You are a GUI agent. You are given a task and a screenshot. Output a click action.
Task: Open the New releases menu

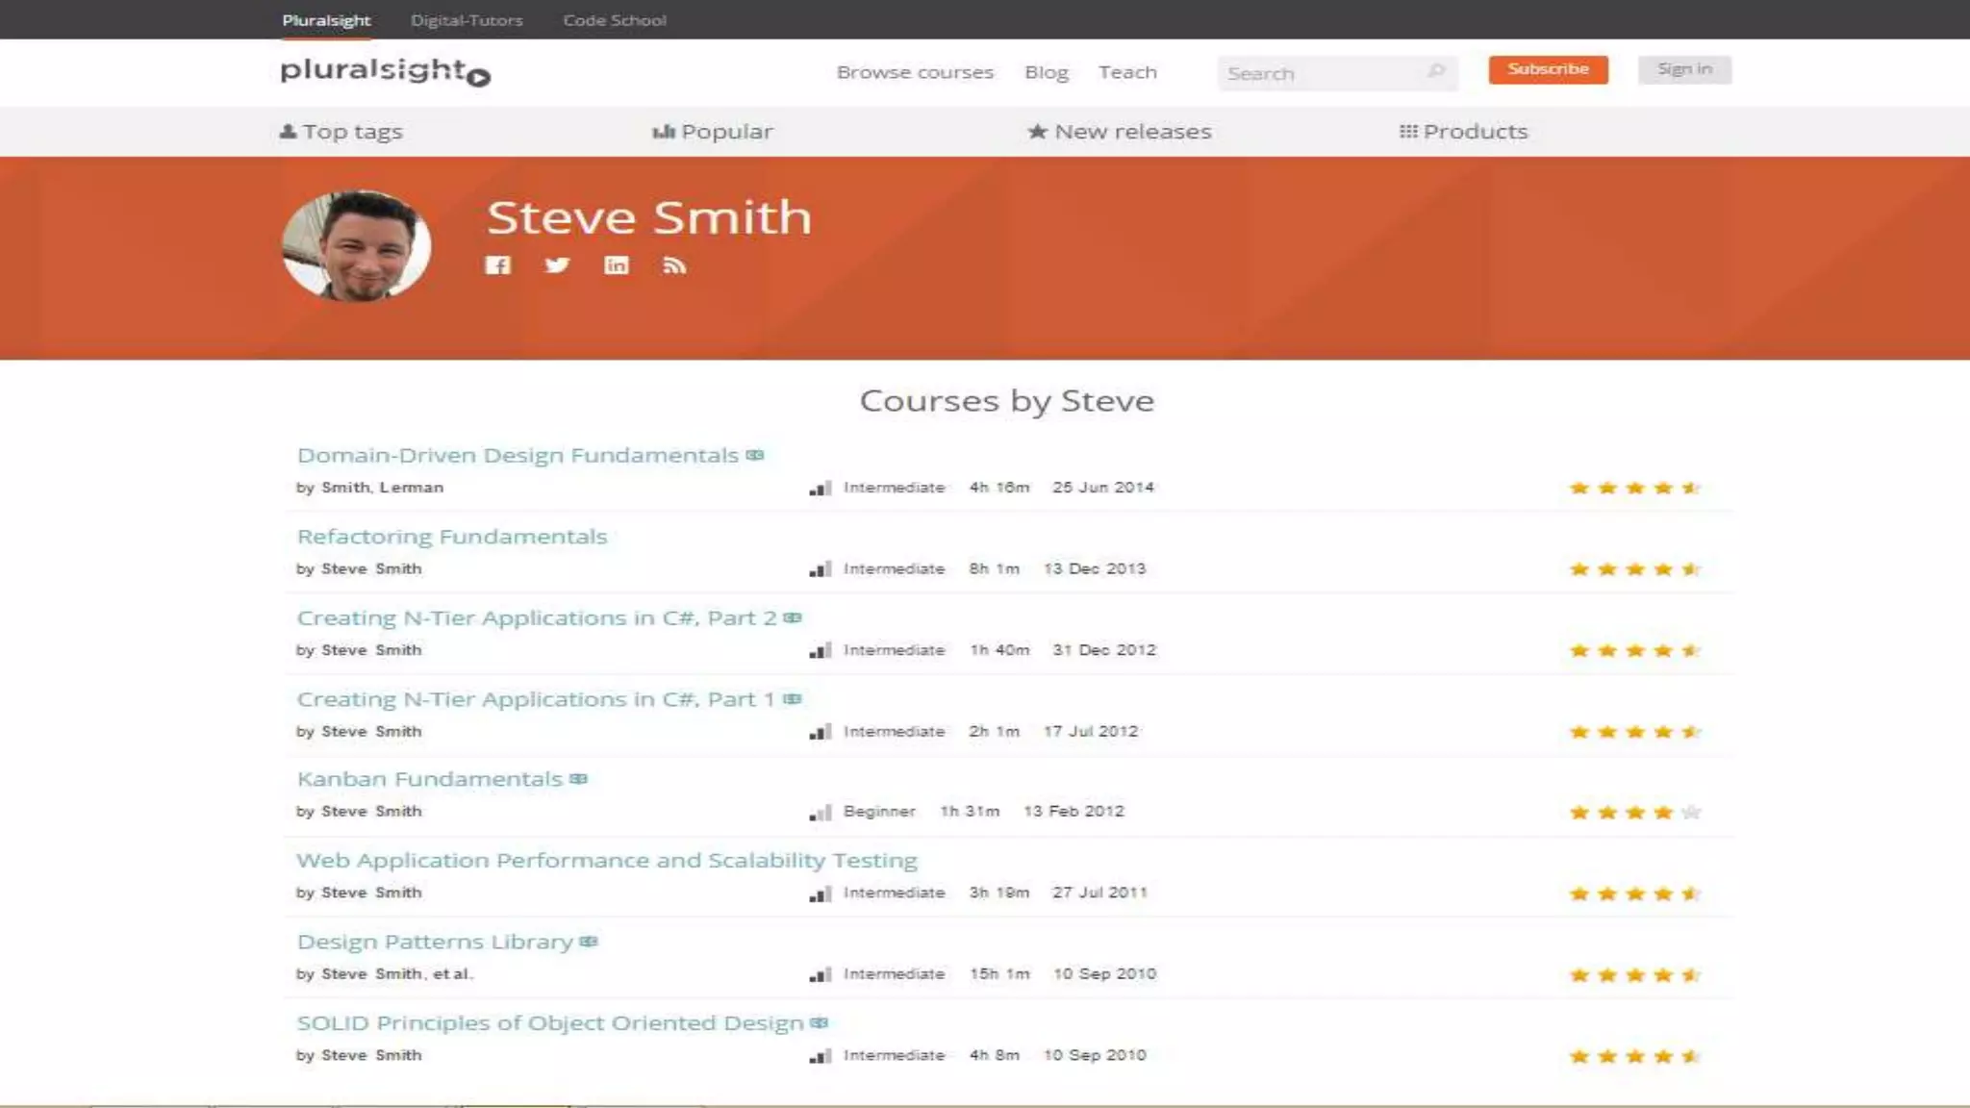(x=1120, y=132)
